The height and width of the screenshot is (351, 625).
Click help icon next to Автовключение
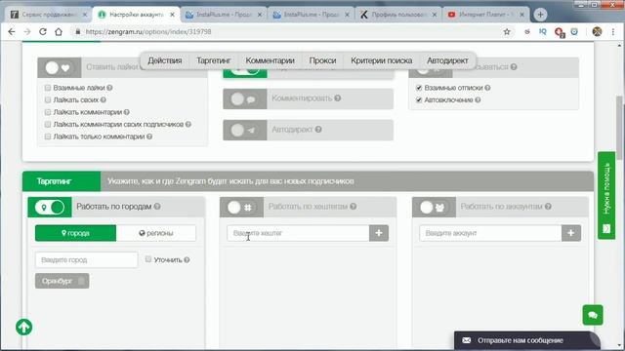click(x=478, y=99)
